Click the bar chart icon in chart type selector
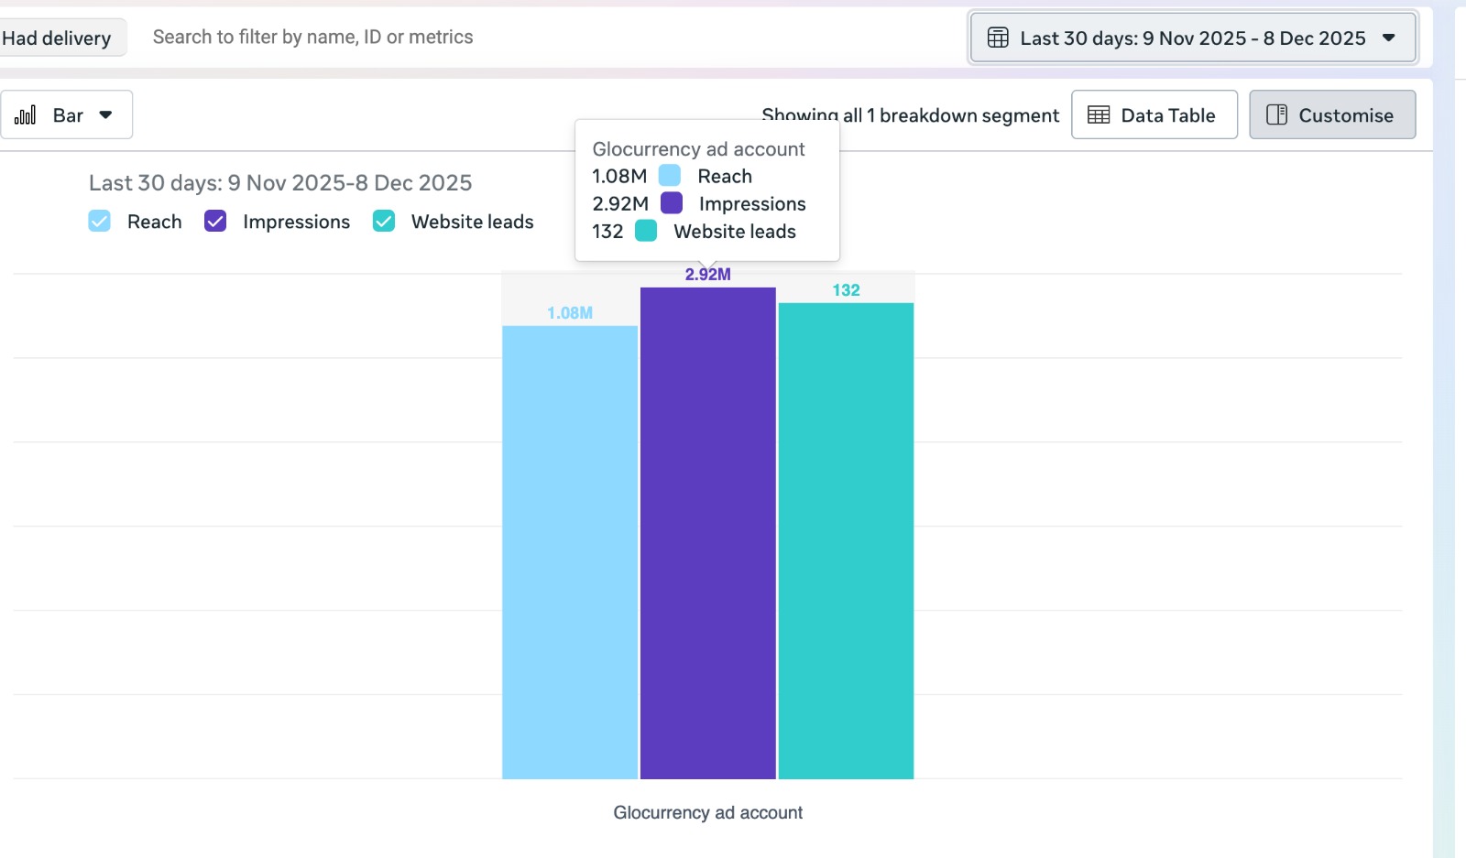 click(x=26, y=115)
